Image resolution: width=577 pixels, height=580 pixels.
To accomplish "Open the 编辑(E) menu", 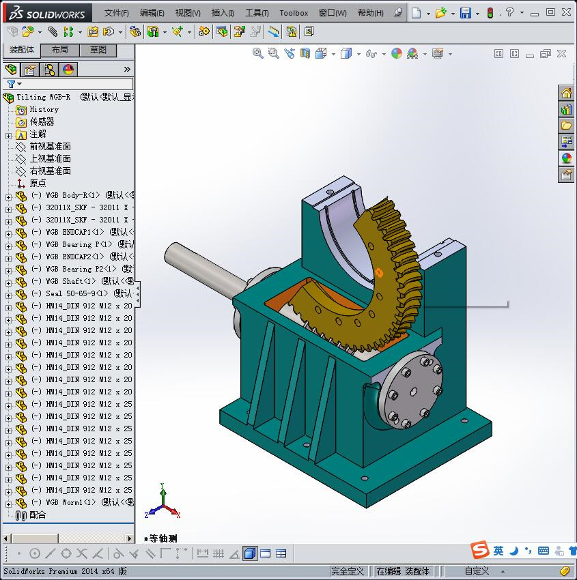I will pos(152,13).
